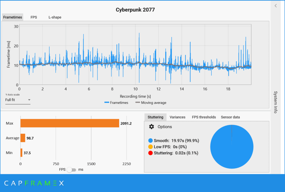Select the Stuttering tab
Viewport: 285px width, 192px height.
click(x=155, y=117)
